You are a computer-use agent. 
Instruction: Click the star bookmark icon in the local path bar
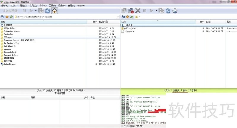(x=7, y=17)
